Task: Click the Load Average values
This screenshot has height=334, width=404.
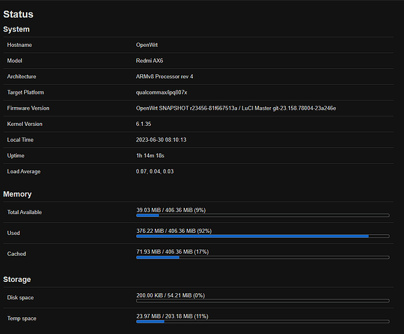Action: tap(154, 172)
